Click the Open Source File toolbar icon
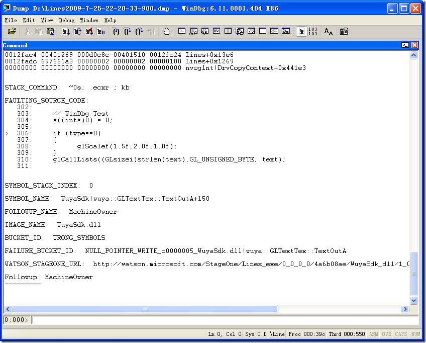 12,31
